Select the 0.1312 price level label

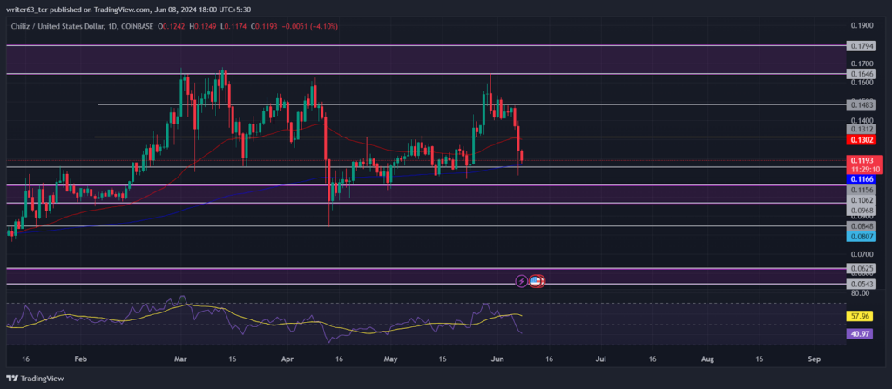(x=860, y=130)
